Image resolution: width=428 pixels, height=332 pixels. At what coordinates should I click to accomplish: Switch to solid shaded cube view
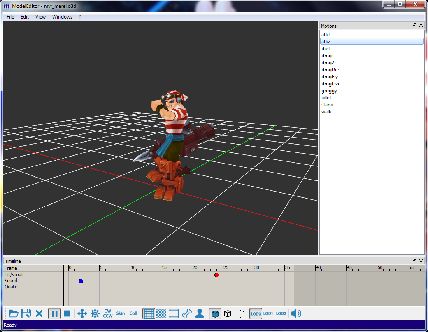coord(215,314)
